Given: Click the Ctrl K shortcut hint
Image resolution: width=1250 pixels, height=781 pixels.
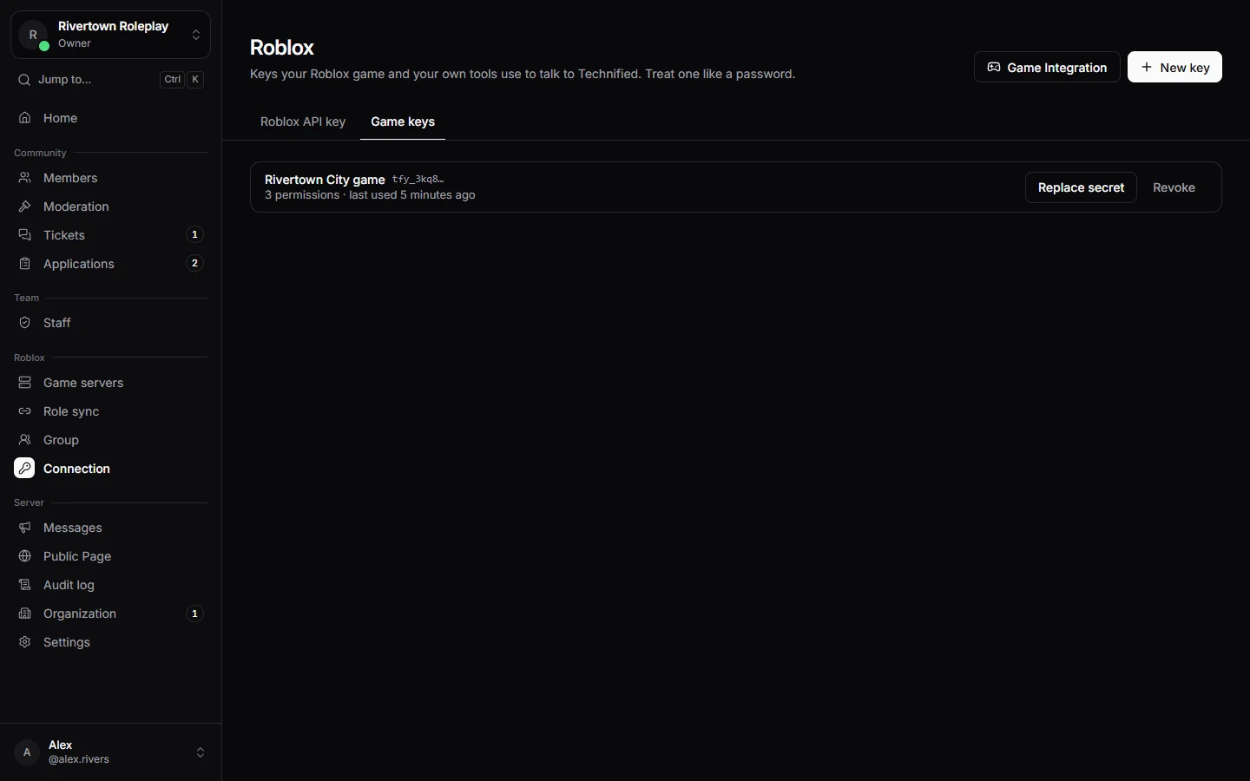Looking at the screenshot, I should click(x=182, y=79).
